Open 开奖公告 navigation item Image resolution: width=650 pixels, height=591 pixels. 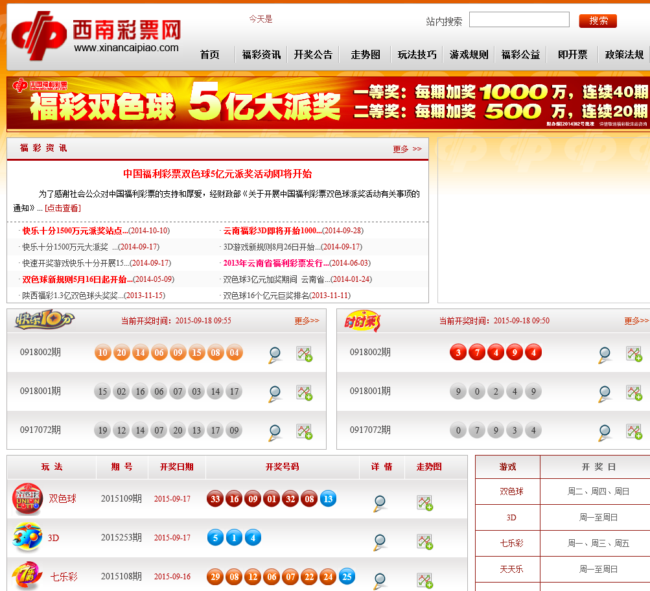pyautogui.click(x=314, y=54)
